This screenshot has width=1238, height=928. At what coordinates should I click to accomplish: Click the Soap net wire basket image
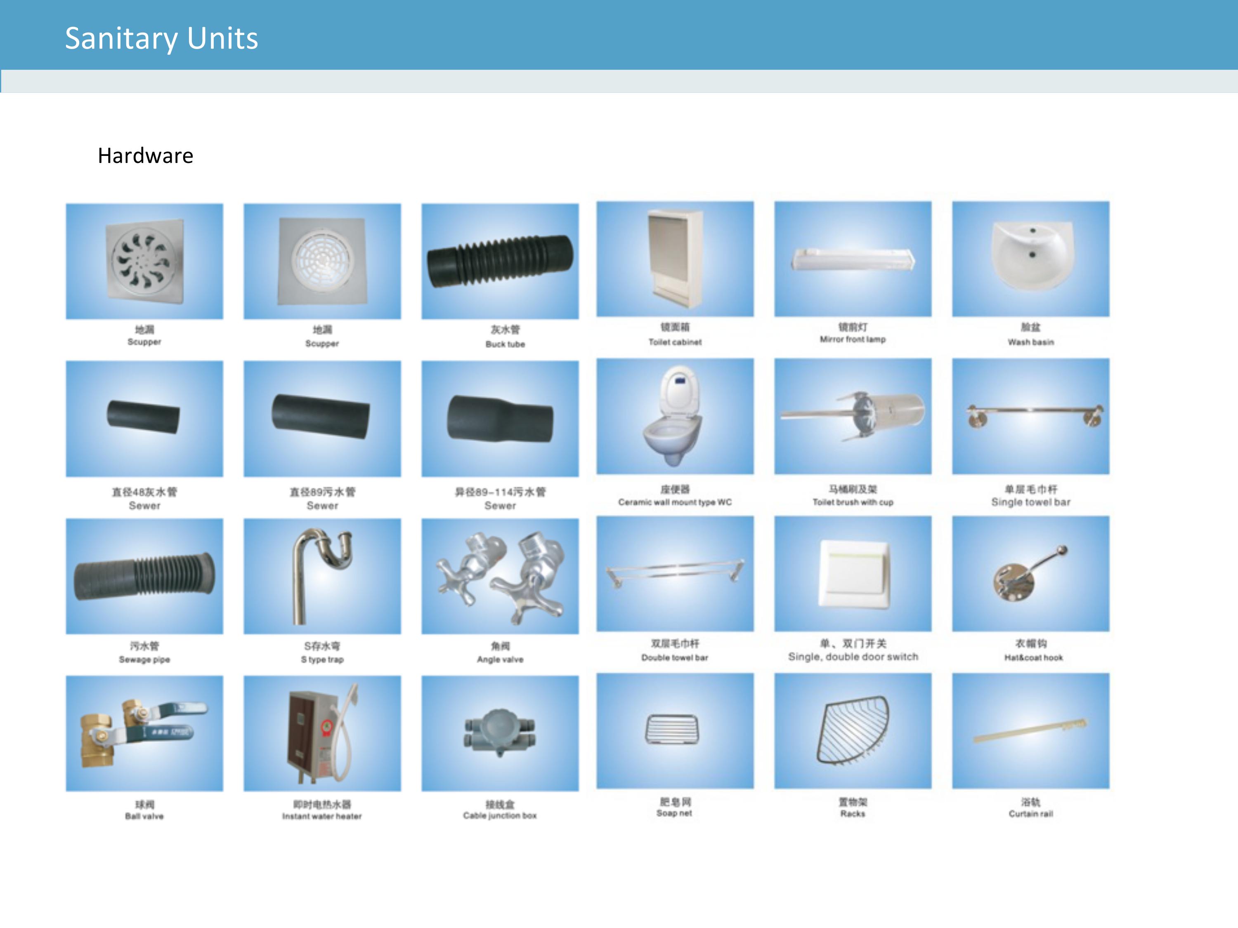click(x=675, y=731)
